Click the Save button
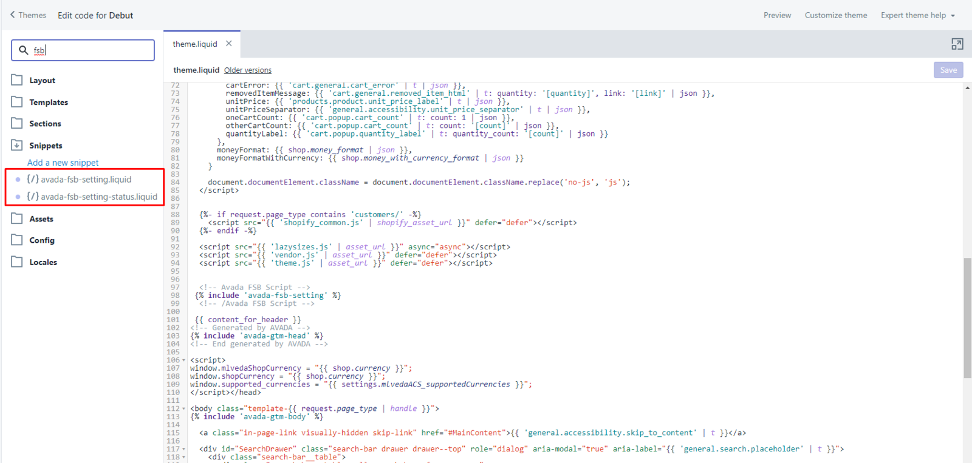Screen dimensions: 972x463 948,70
